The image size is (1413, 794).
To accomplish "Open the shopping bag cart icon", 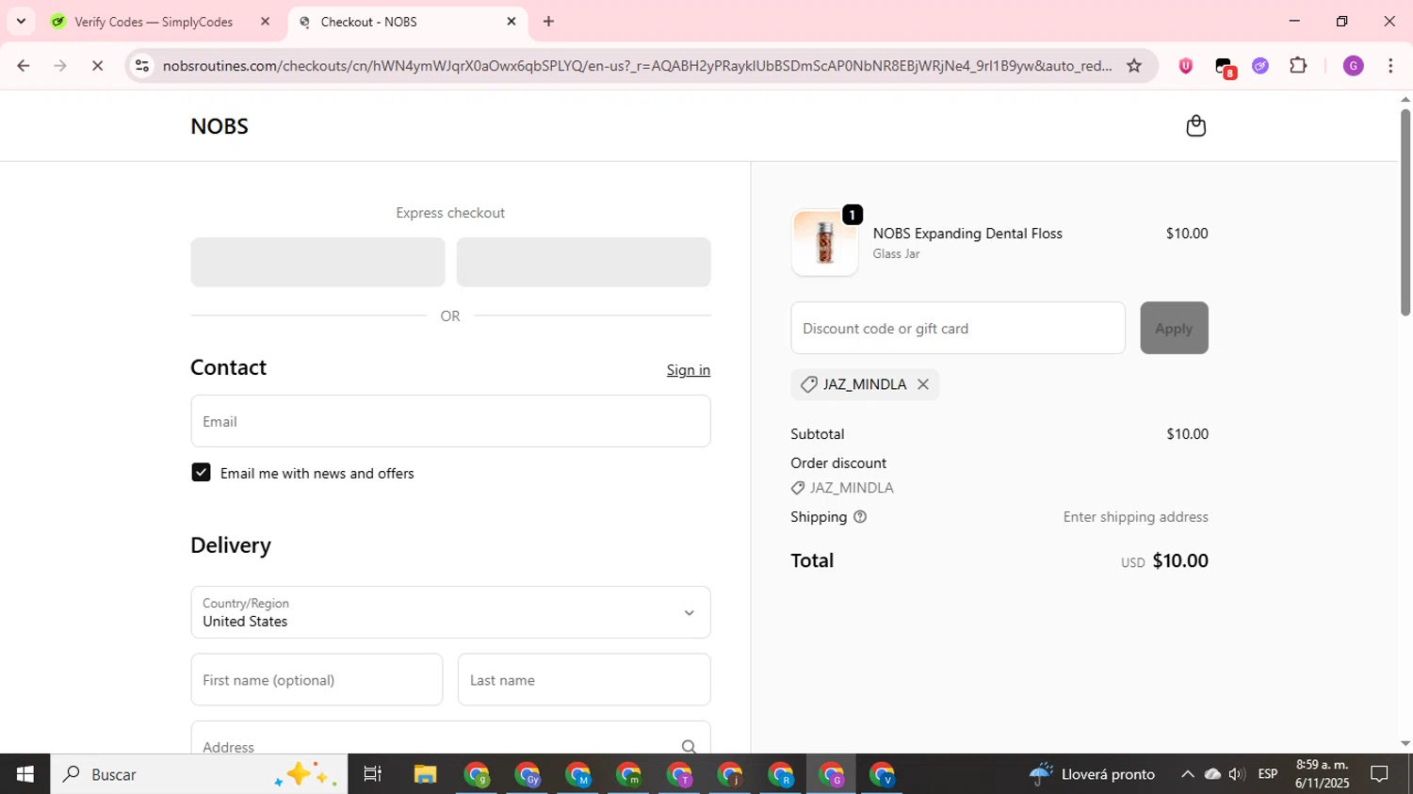I will [x=1195, y=125].
